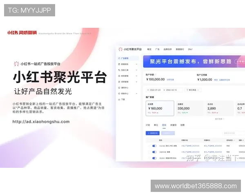This screenshot has width=245, height=196.
Task: Click the 所属计划 link in the first table row
Action: [x=190, y=146]
